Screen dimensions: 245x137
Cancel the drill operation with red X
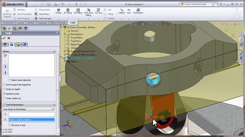coord(9,38)
